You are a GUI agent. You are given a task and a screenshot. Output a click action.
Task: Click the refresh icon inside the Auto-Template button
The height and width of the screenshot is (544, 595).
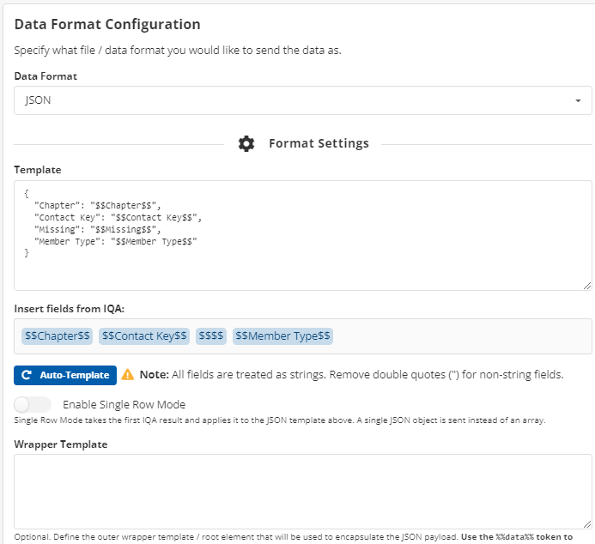coord(27,375)
